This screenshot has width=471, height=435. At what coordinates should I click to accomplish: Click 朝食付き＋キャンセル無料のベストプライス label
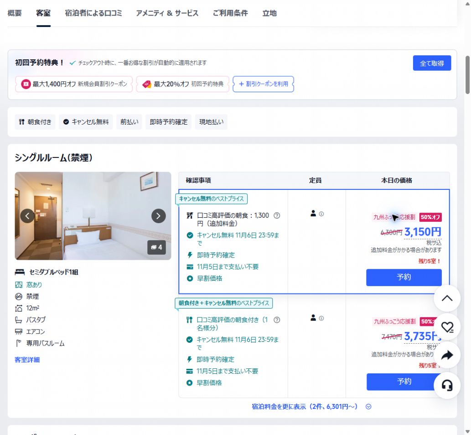224,303
